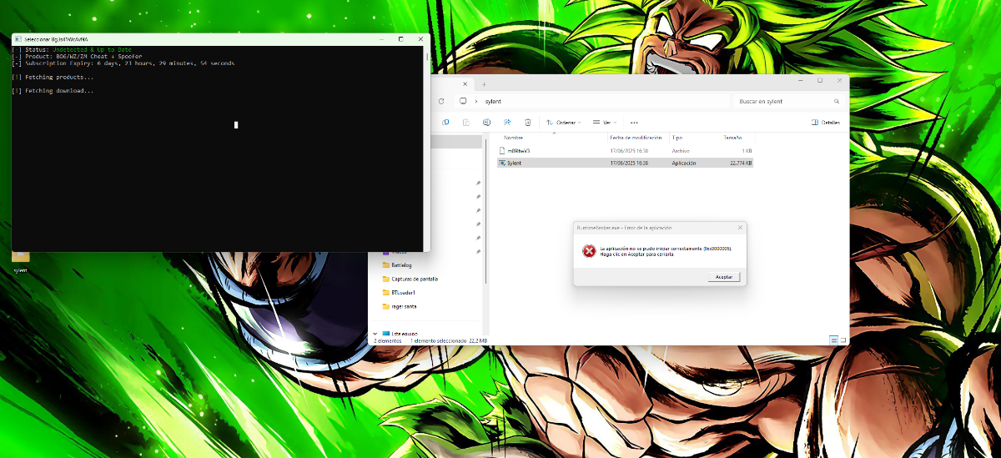Screen dimensions: 1001x458
Task: Click the 'Undetected & Up to Date' status text
Action: (92, 50)
